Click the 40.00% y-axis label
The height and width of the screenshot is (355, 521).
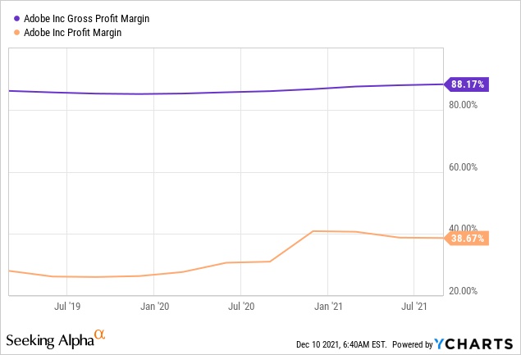[x=464, y=228]
